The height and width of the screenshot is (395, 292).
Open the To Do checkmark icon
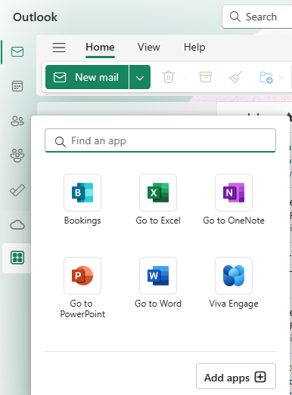(x=17, y=190)
